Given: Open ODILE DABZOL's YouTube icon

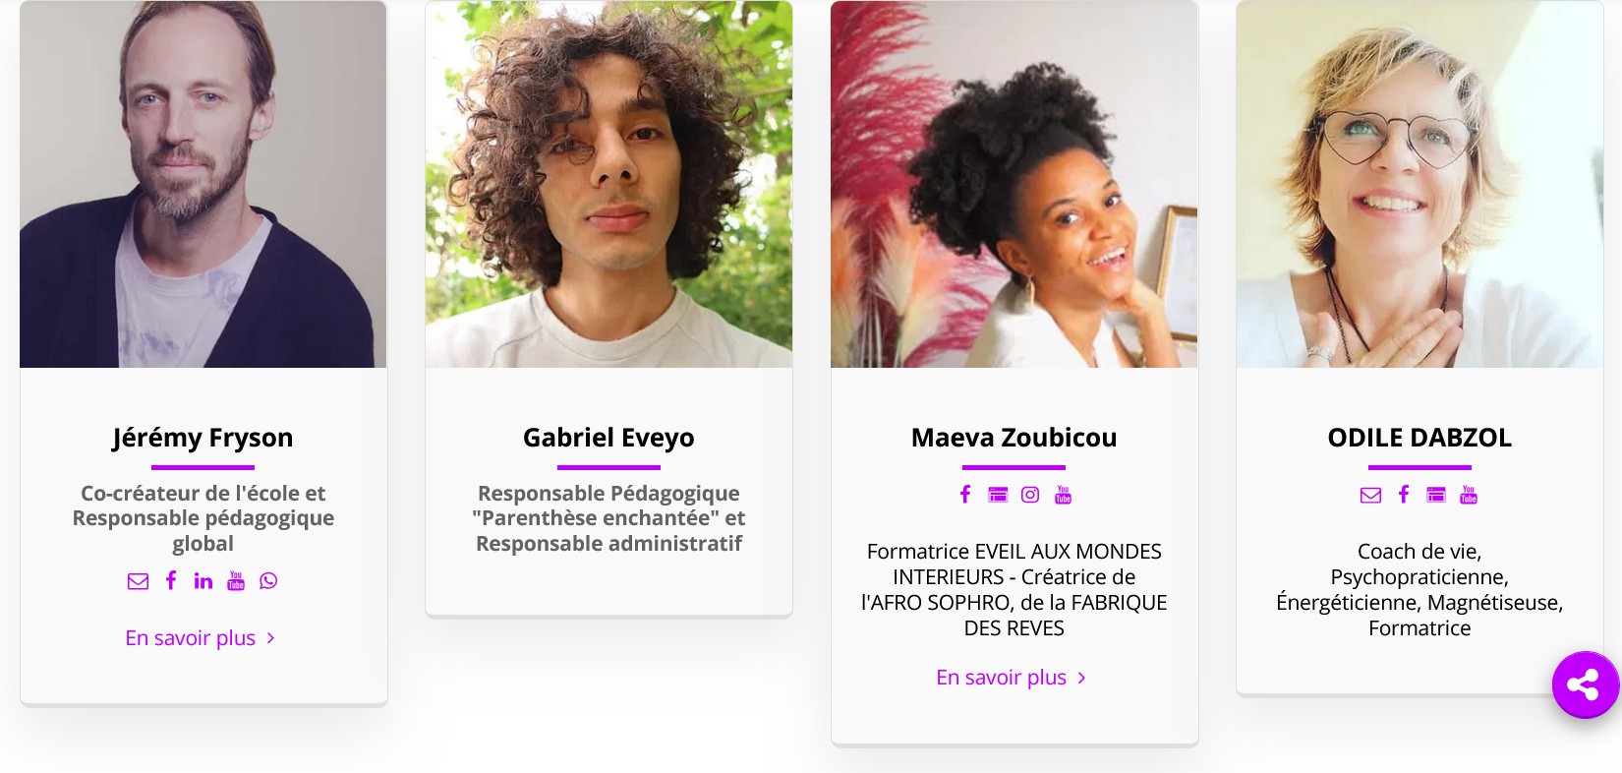Looking at the screenshot, I should tap(1469, 495).
